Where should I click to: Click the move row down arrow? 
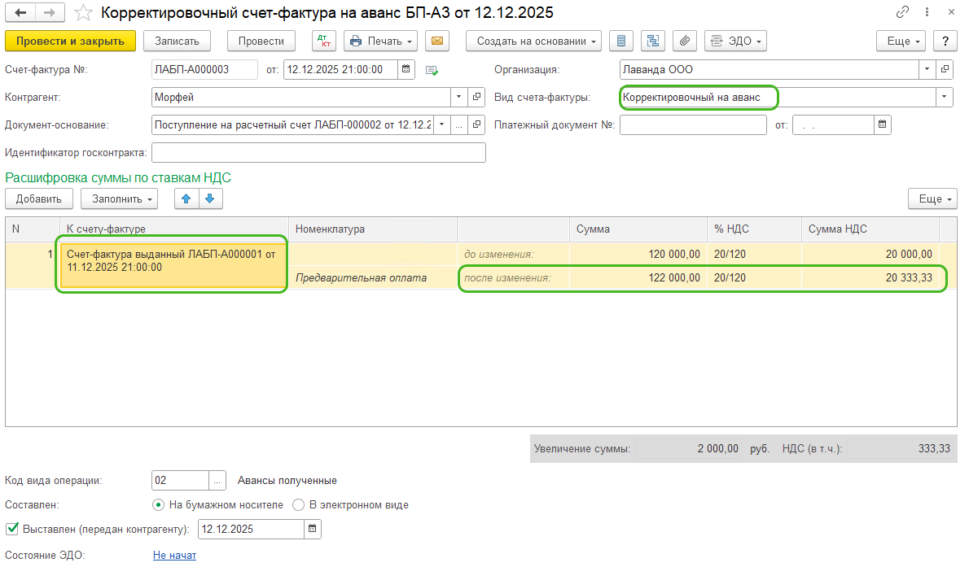[209, 198]
